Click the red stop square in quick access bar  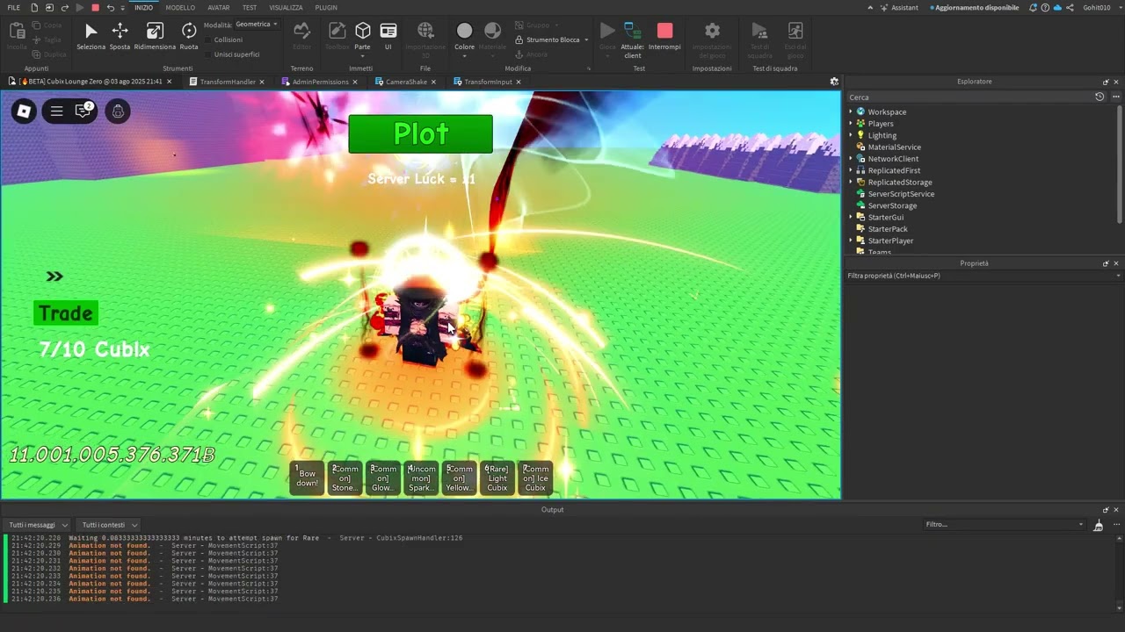[x=96, y=8]
